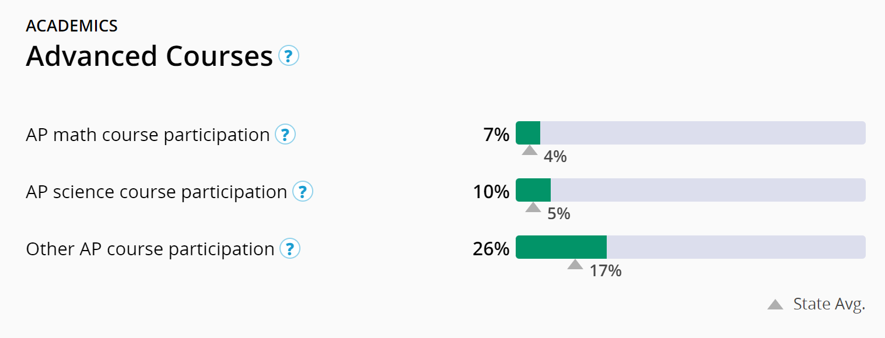The width and height of the screenshot is (885, 338).
Task: Click the State Avg. legend text
Action: 829,304
